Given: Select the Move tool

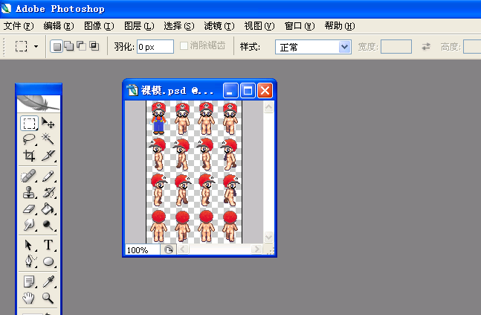Looking at the screenshot, I should click(48, 123).
